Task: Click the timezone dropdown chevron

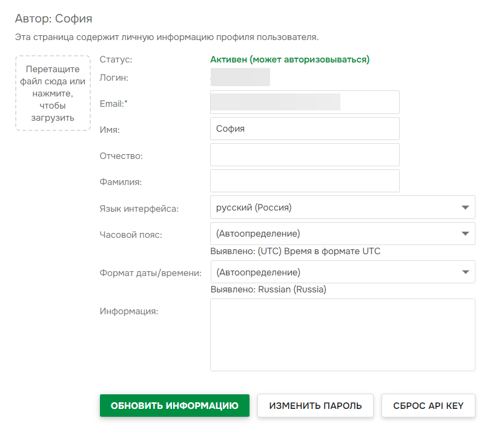Action: pos(465,234)
